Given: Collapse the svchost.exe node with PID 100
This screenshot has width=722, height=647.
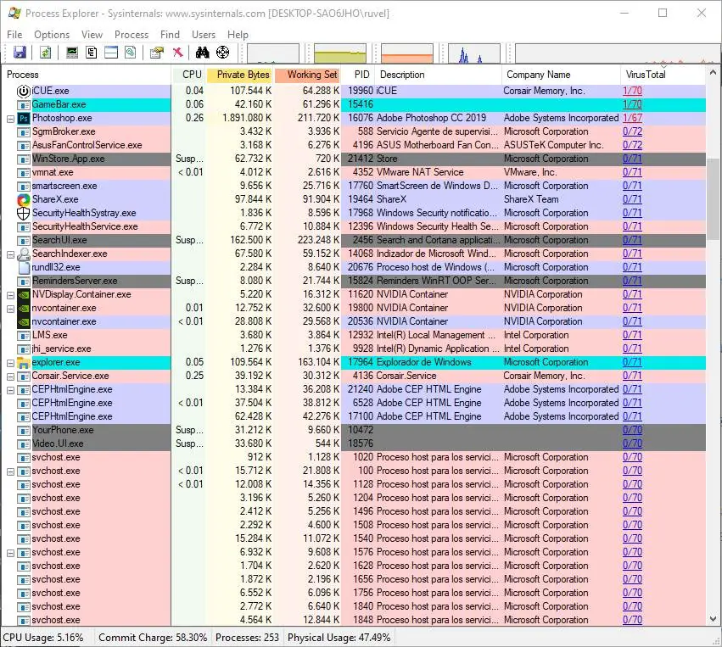Looking at the screenshot, I should [x=10, y=471].
